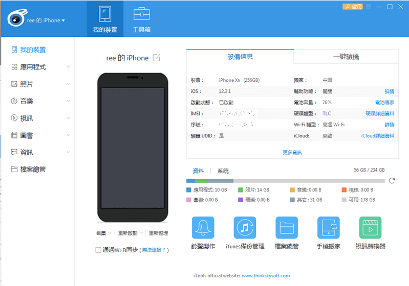Open the 電池專家 link
The image size is (409, 286).
point(385,103)
